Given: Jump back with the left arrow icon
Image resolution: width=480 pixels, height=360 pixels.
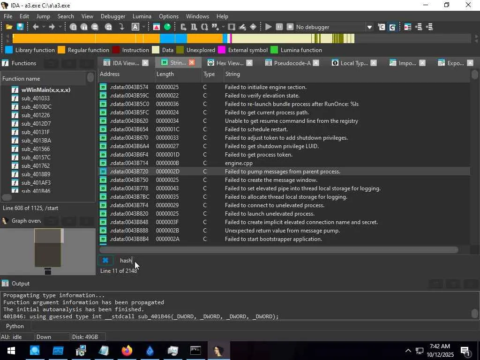Looking at the screenshot, I should coord(36,27).
